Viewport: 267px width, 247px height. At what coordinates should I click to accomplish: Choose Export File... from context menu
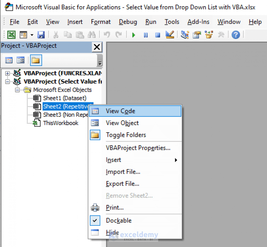pos(135,184)
